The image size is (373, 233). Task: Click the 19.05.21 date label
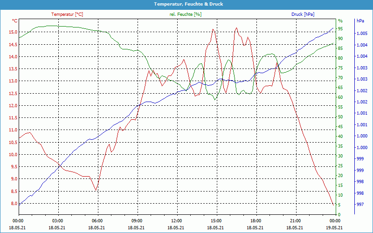point(334,227)
